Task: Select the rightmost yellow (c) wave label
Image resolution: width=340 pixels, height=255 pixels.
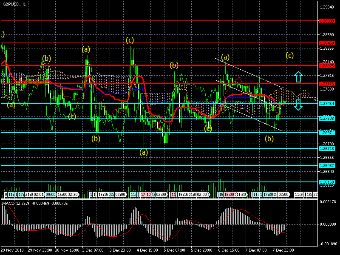Action: coord(289,55)
